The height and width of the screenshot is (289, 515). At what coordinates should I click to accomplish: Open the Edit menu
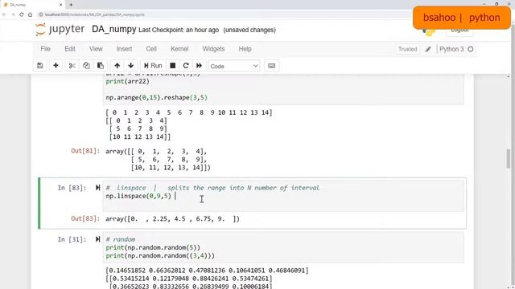[70, 49]
